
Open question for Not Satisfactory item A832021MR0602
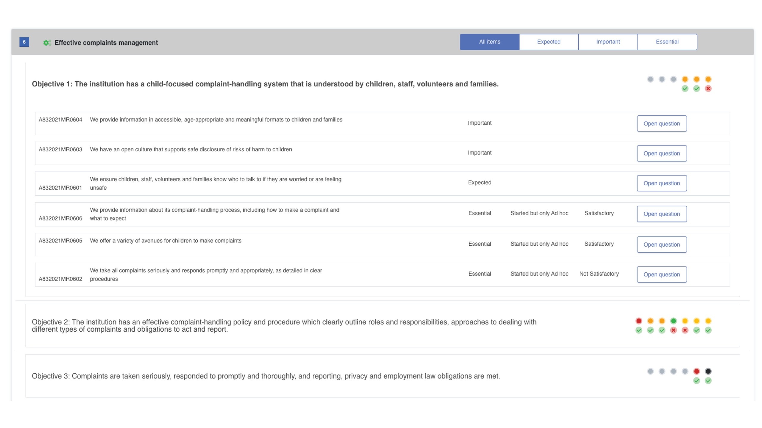[661, 275]
